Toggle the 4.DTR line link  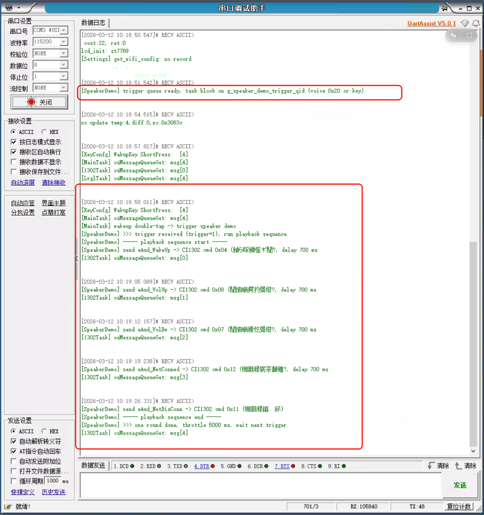[x=202, y=466]
